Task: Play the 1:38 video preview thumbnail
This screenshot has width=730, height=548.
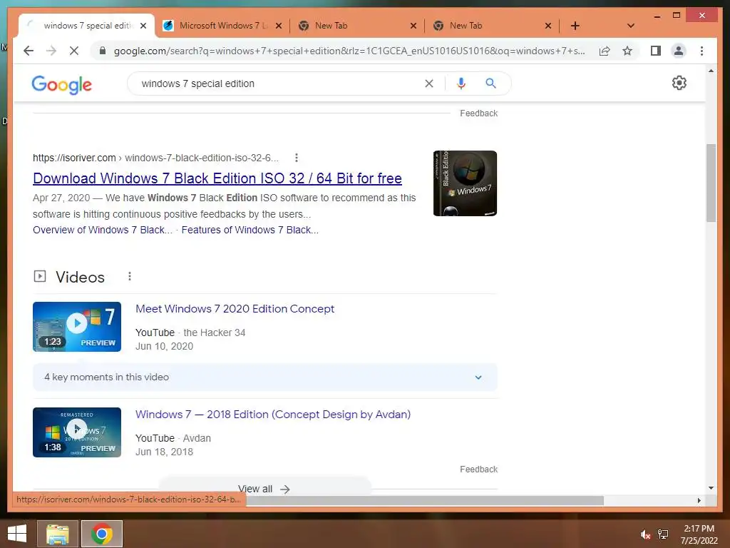Action: [x=77, y=432]
